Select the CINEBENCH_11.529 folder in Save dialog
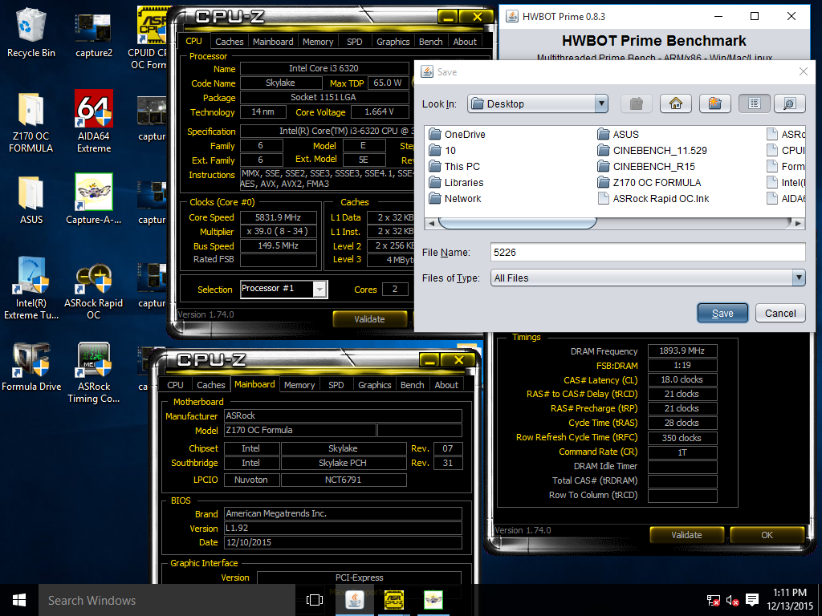 pos(652,150)
